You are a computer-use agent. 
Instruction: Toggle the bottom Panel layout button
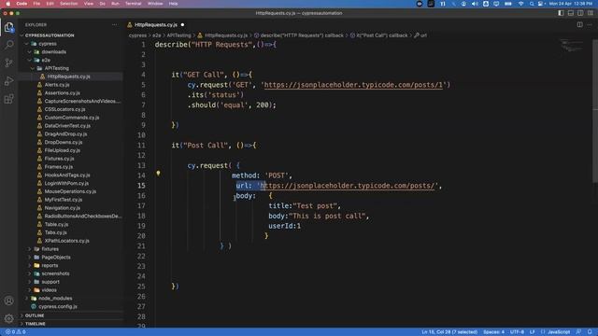pyautogui.click(x=571, y=13)
